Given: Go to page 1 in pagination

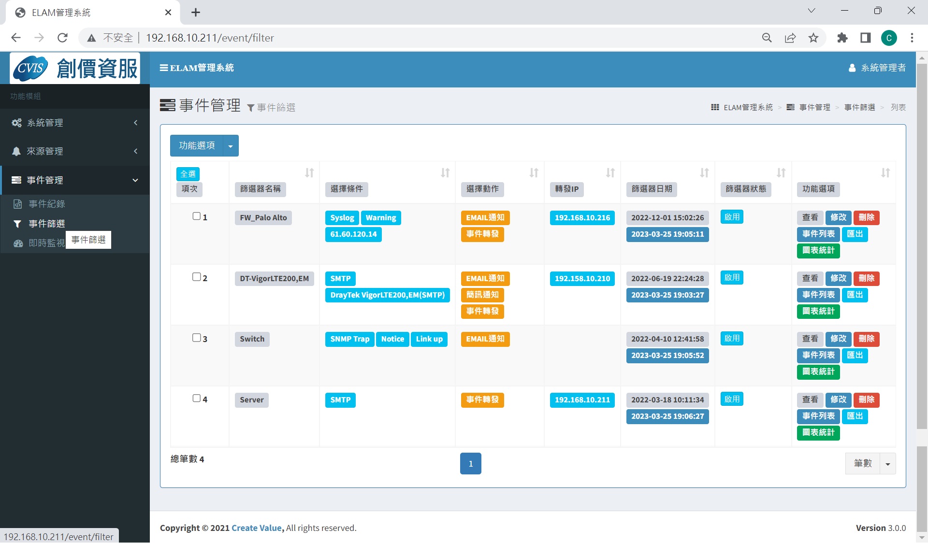Looking at the screenshot, I should tap(470, 464).
